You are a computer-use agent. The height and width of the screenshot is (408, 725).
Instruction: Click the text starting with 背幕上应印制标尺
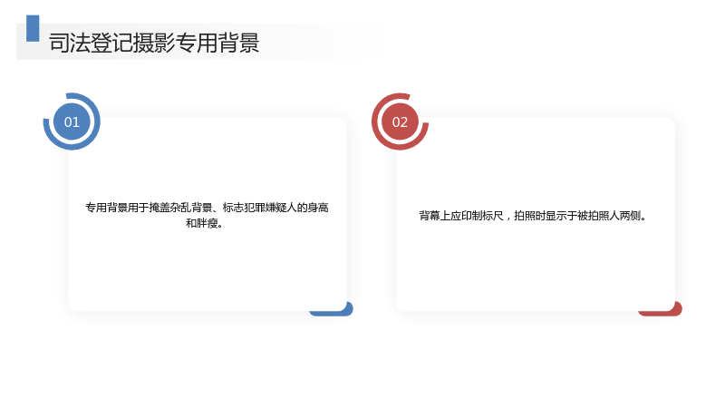tap(533, 216)
